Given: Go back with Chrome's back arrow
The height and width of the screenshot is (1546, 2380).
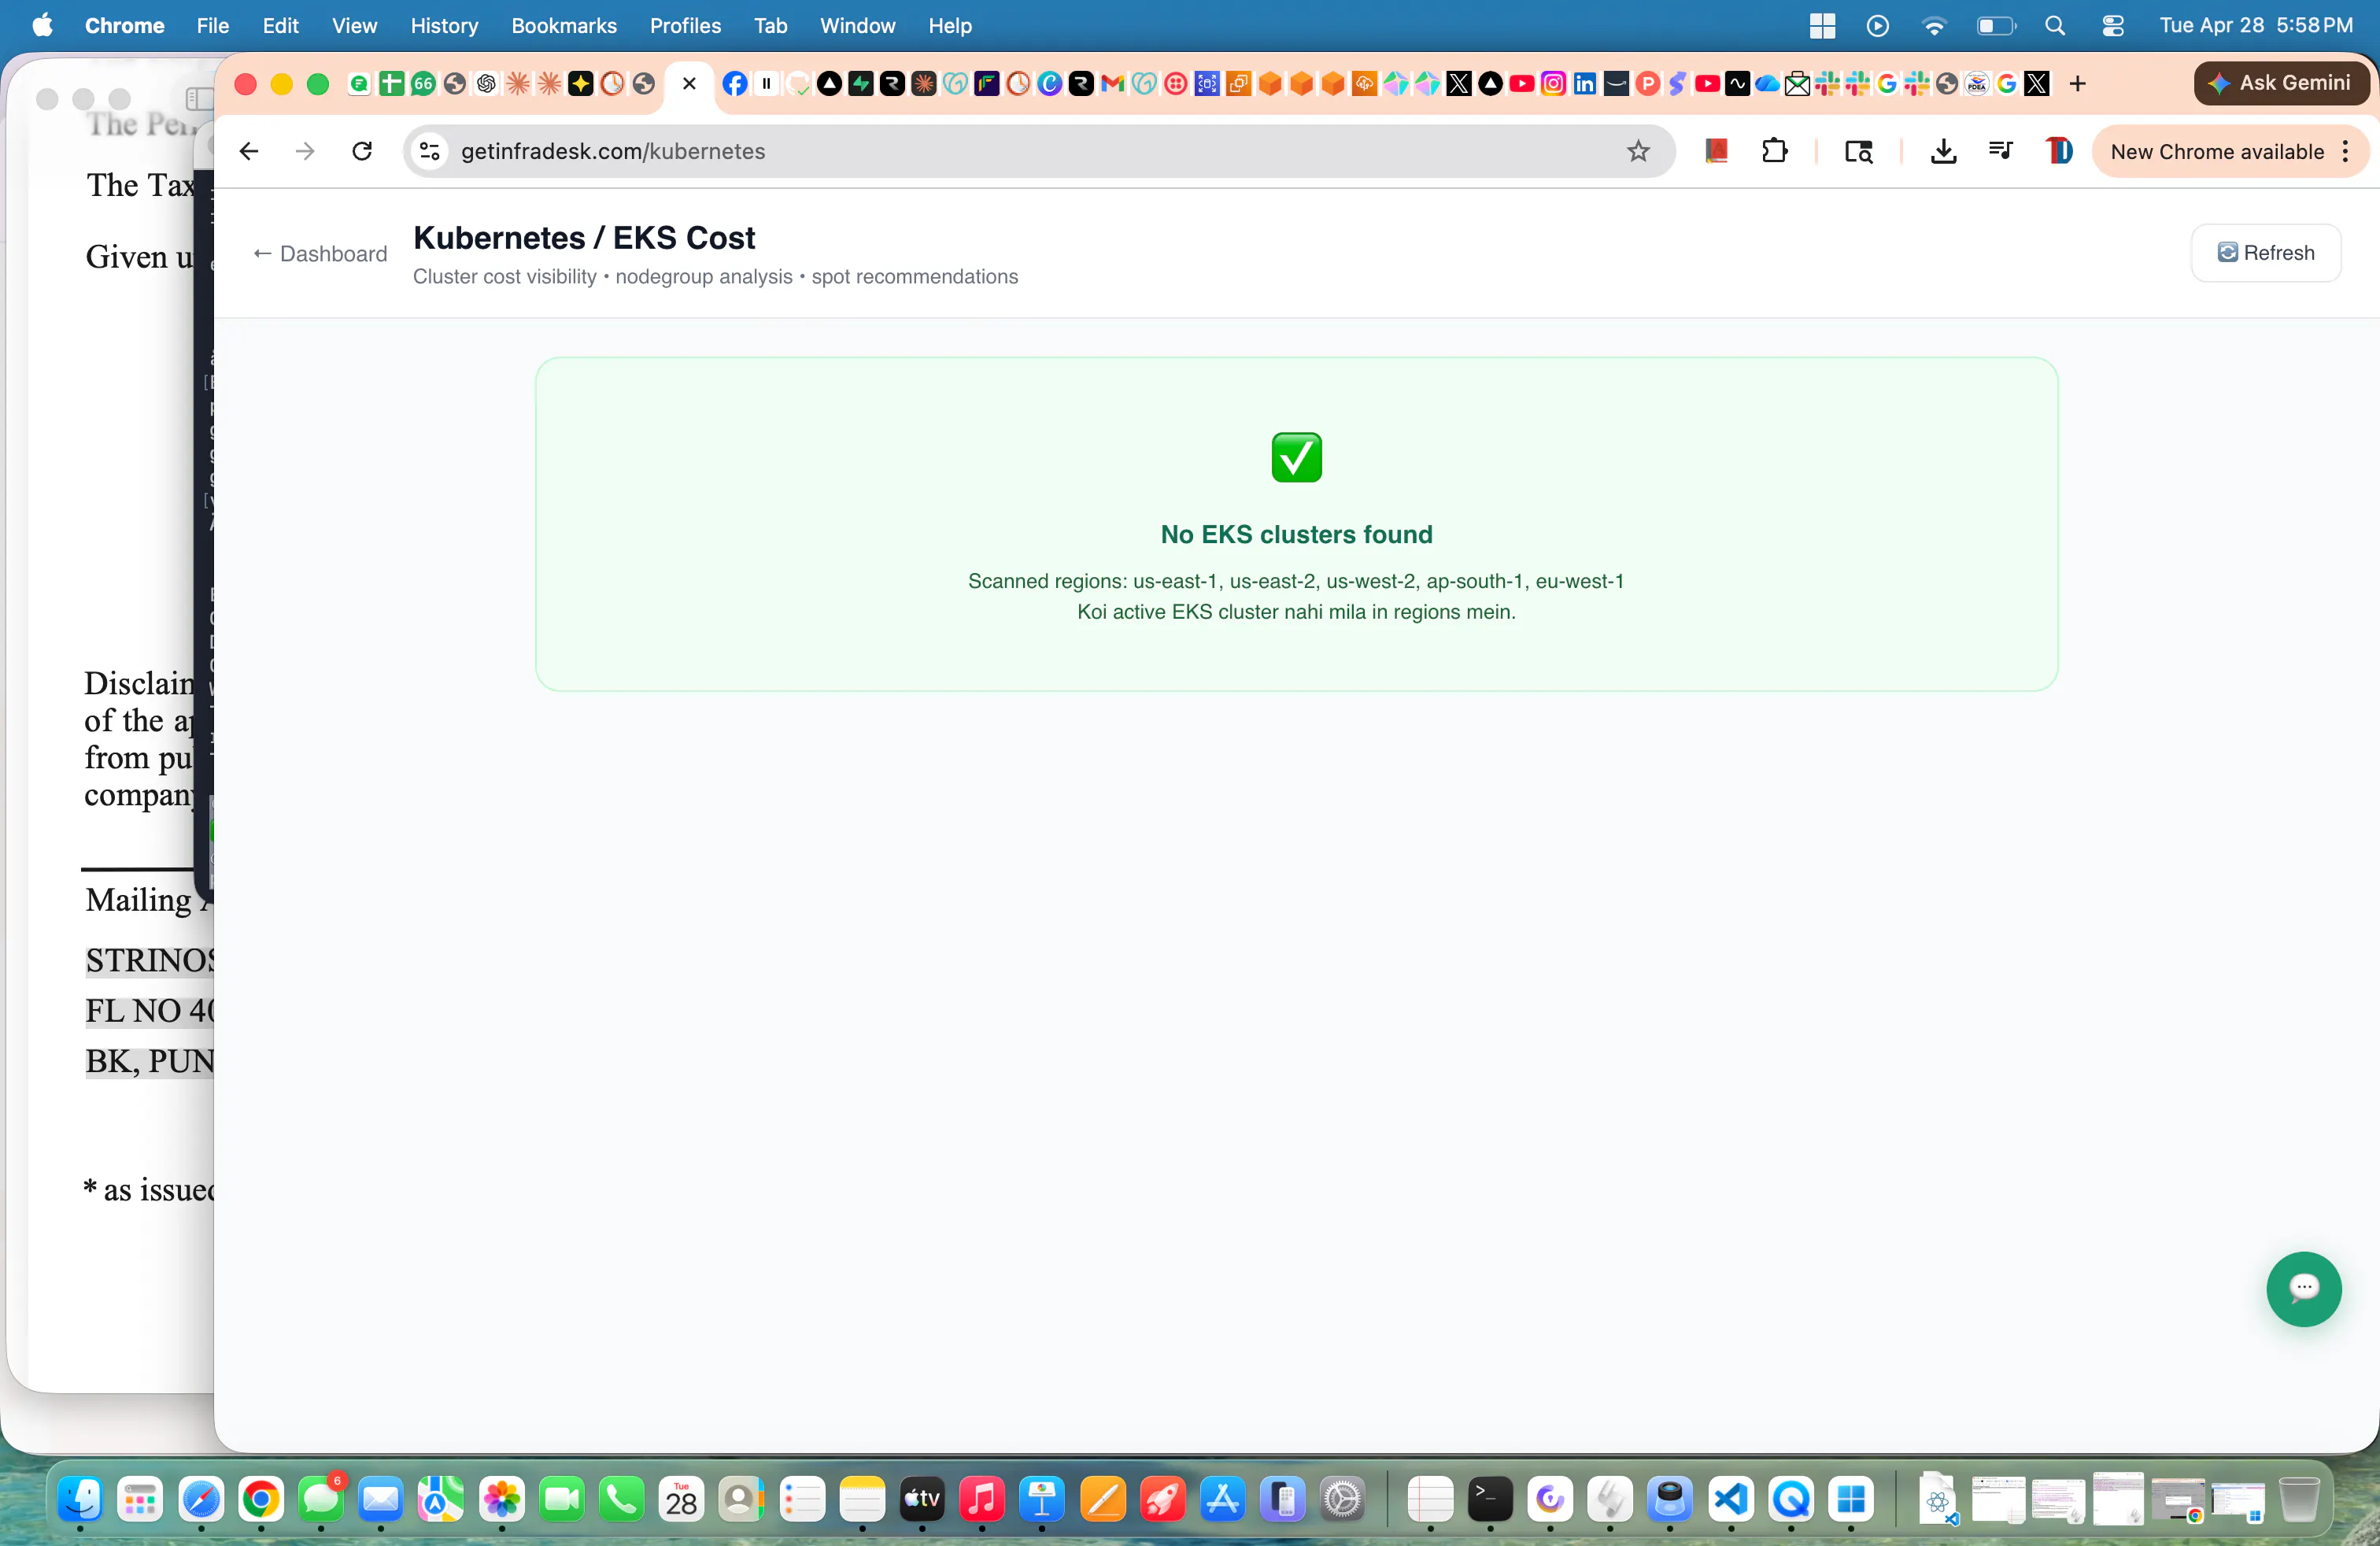Looking at the screenshot, I should click(249, 152).
